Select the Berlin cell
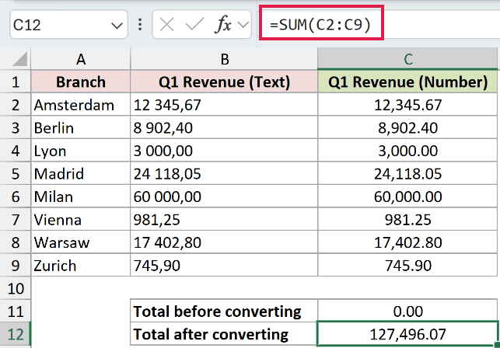The width and height of the screenshot is (500, 348). pos(81,128)
